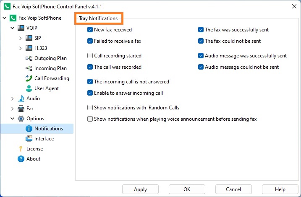Expand the Fax tree node
Image resolution: width=301 pixels, height=197 pixels.
(x=13, y=109)
